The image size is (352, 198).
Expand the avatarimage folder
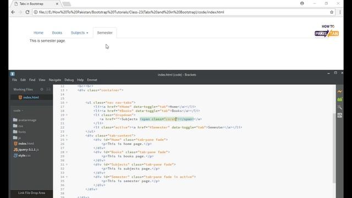pos(25,120)
